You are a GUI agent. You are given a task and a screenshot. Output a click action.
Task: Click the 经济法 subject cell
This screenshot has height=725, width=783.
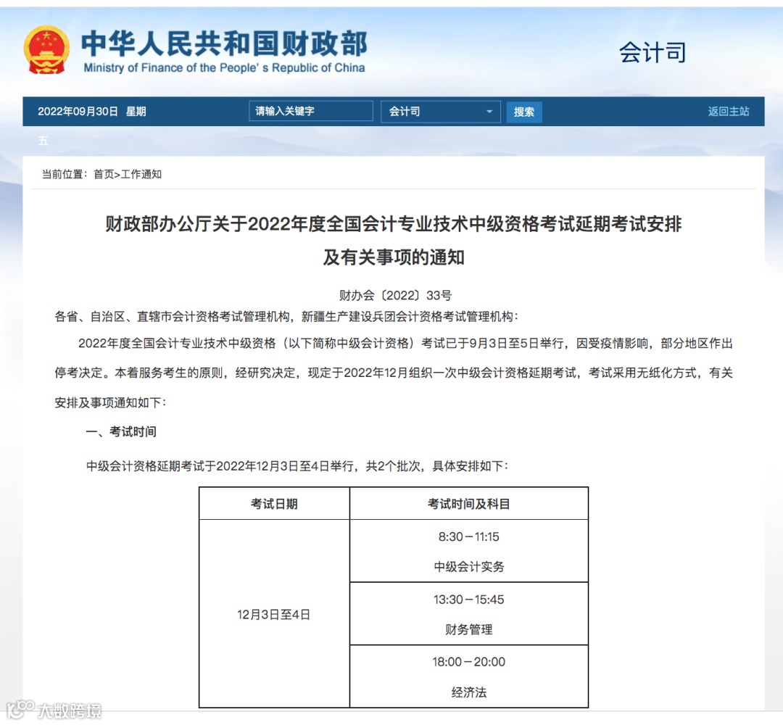pyautogui.click(x=469, y=692)
